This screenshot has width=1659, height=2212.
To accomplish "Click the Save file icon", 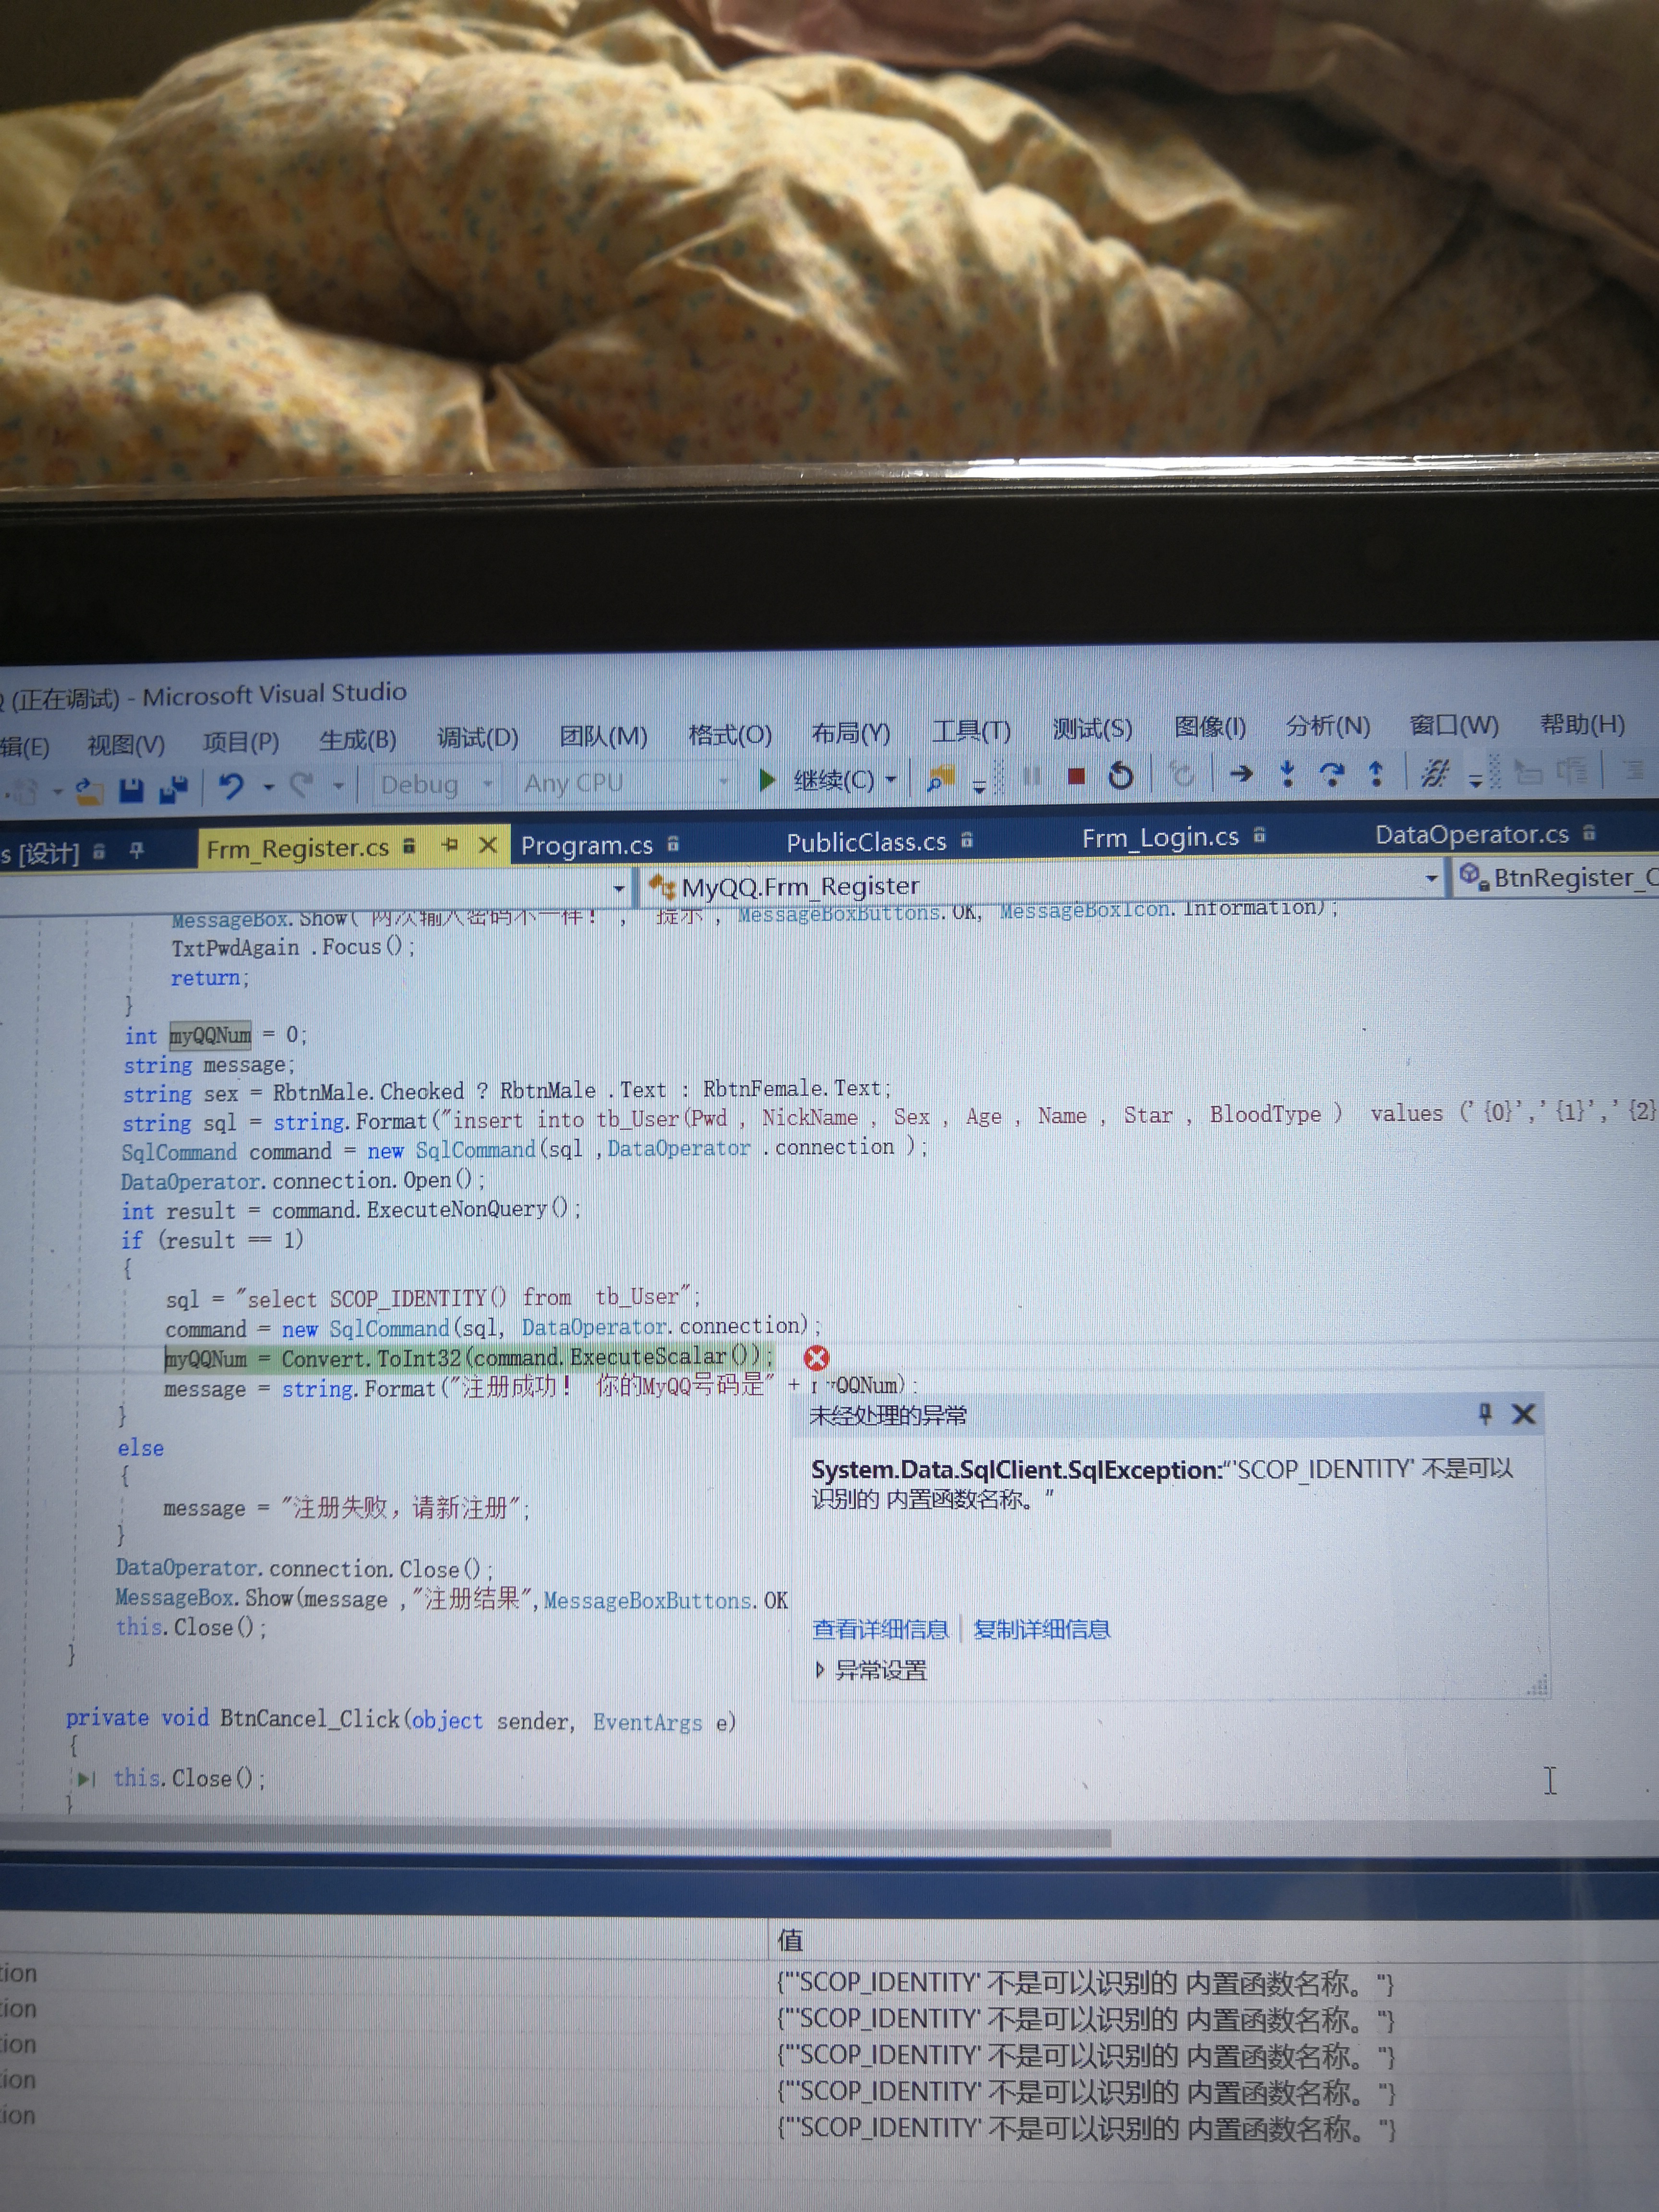I will [x=131, y=790].
